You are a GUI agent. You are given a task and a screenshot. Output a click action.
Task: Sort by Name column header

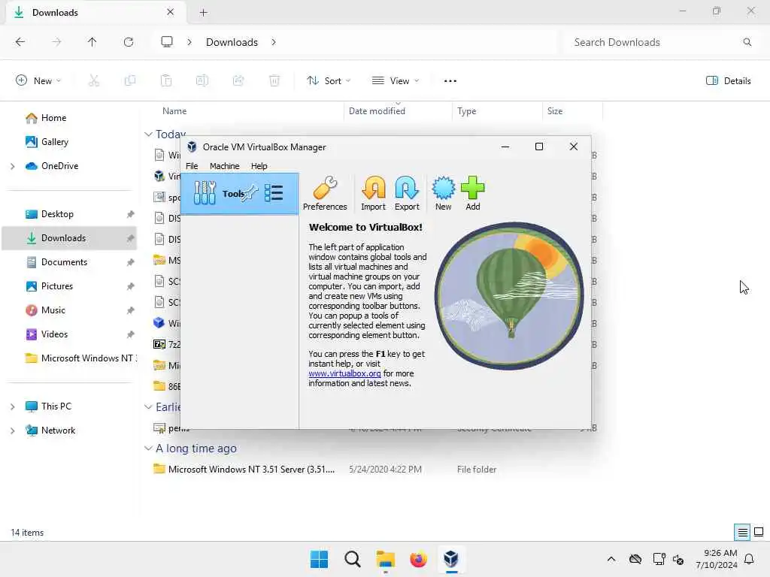(x=174, y=111)
